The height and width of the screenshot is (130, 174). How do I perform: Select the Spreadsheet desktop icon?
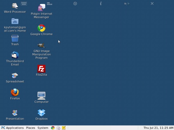point(15,75)
